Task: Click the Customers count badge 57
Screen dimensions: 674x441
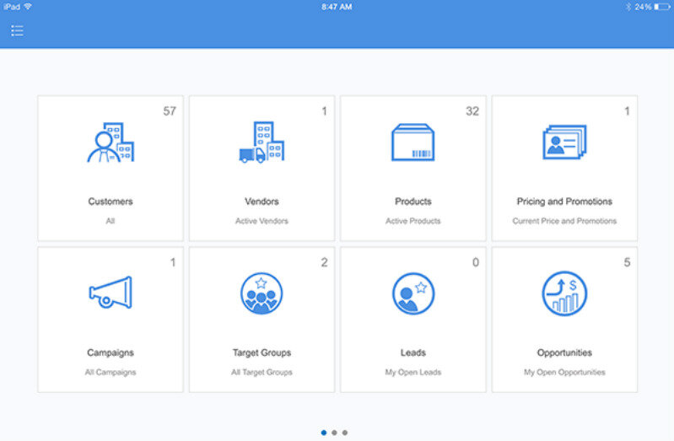Action: click(x=170, y=111)
